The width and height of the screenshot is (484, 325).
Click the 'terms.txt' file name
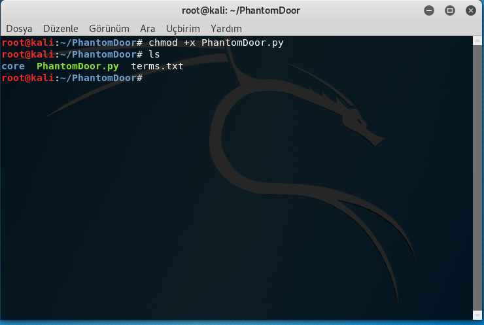157,66
